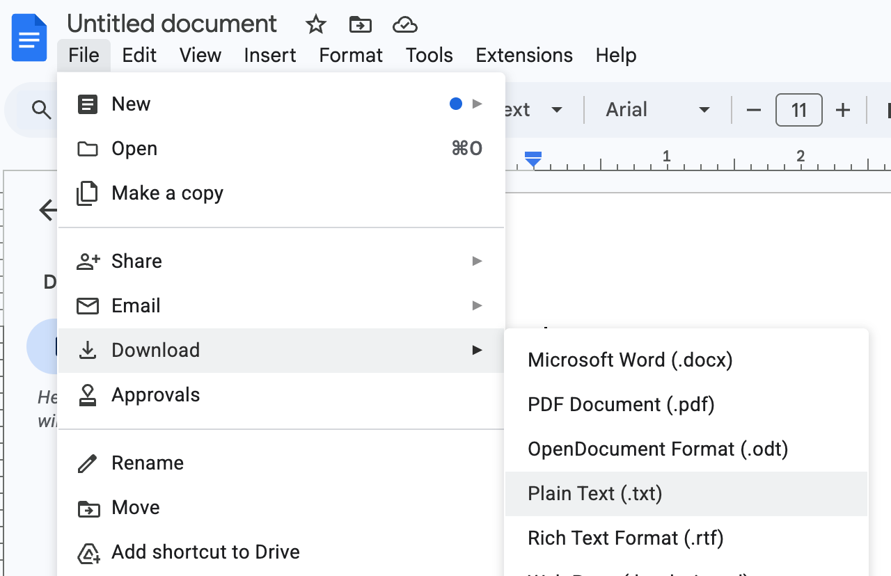Click the search magnifier in toolbar
This screenshot has height=576, width=891.
pyautogui.click(x=42, y=110)
